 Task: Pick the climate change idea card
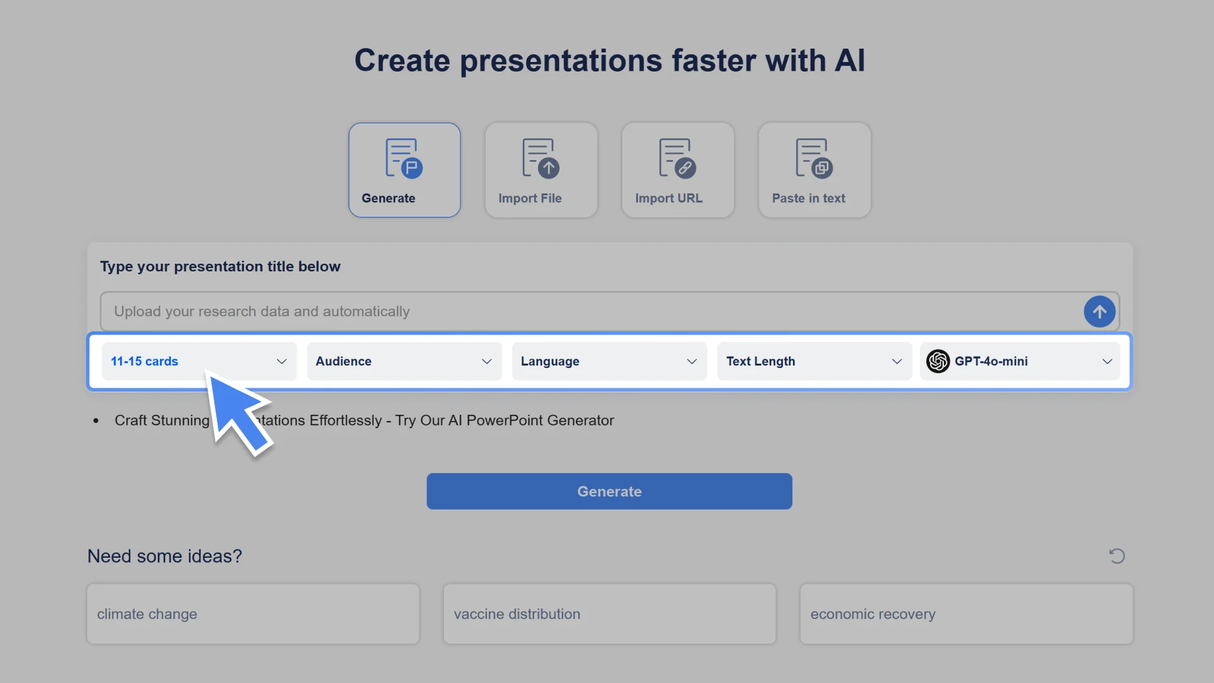tap(253, 614)
